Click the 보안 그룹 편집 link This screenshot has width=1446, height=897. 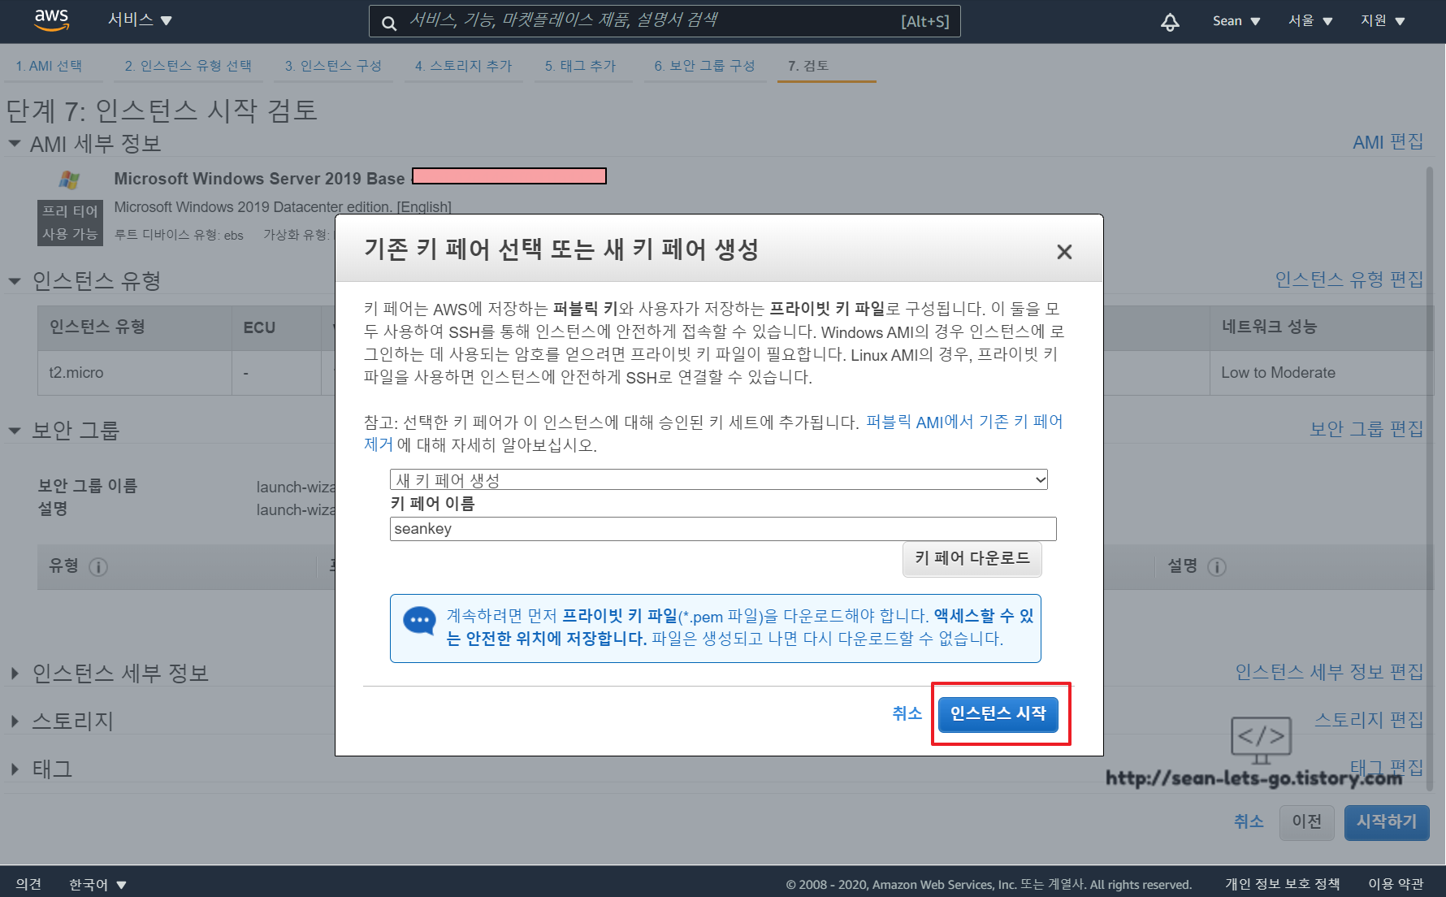tap(1366, 429)
